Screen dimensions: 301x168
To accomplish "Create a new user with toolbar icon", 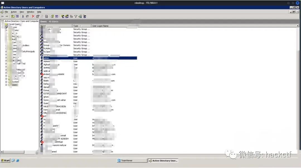I will pyautogui.click(x=63, y=16).
